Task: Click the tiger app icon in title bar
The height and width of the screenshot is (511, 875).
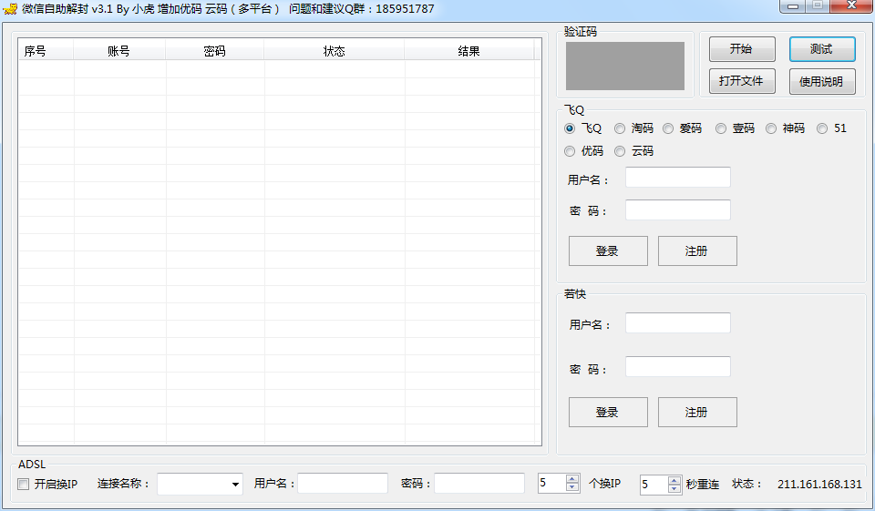Action: pyautogui.click(x=10, y=8)
